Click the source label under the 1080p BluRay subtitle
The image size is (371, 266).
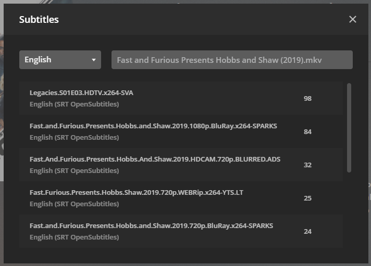(x=74, y=137)
